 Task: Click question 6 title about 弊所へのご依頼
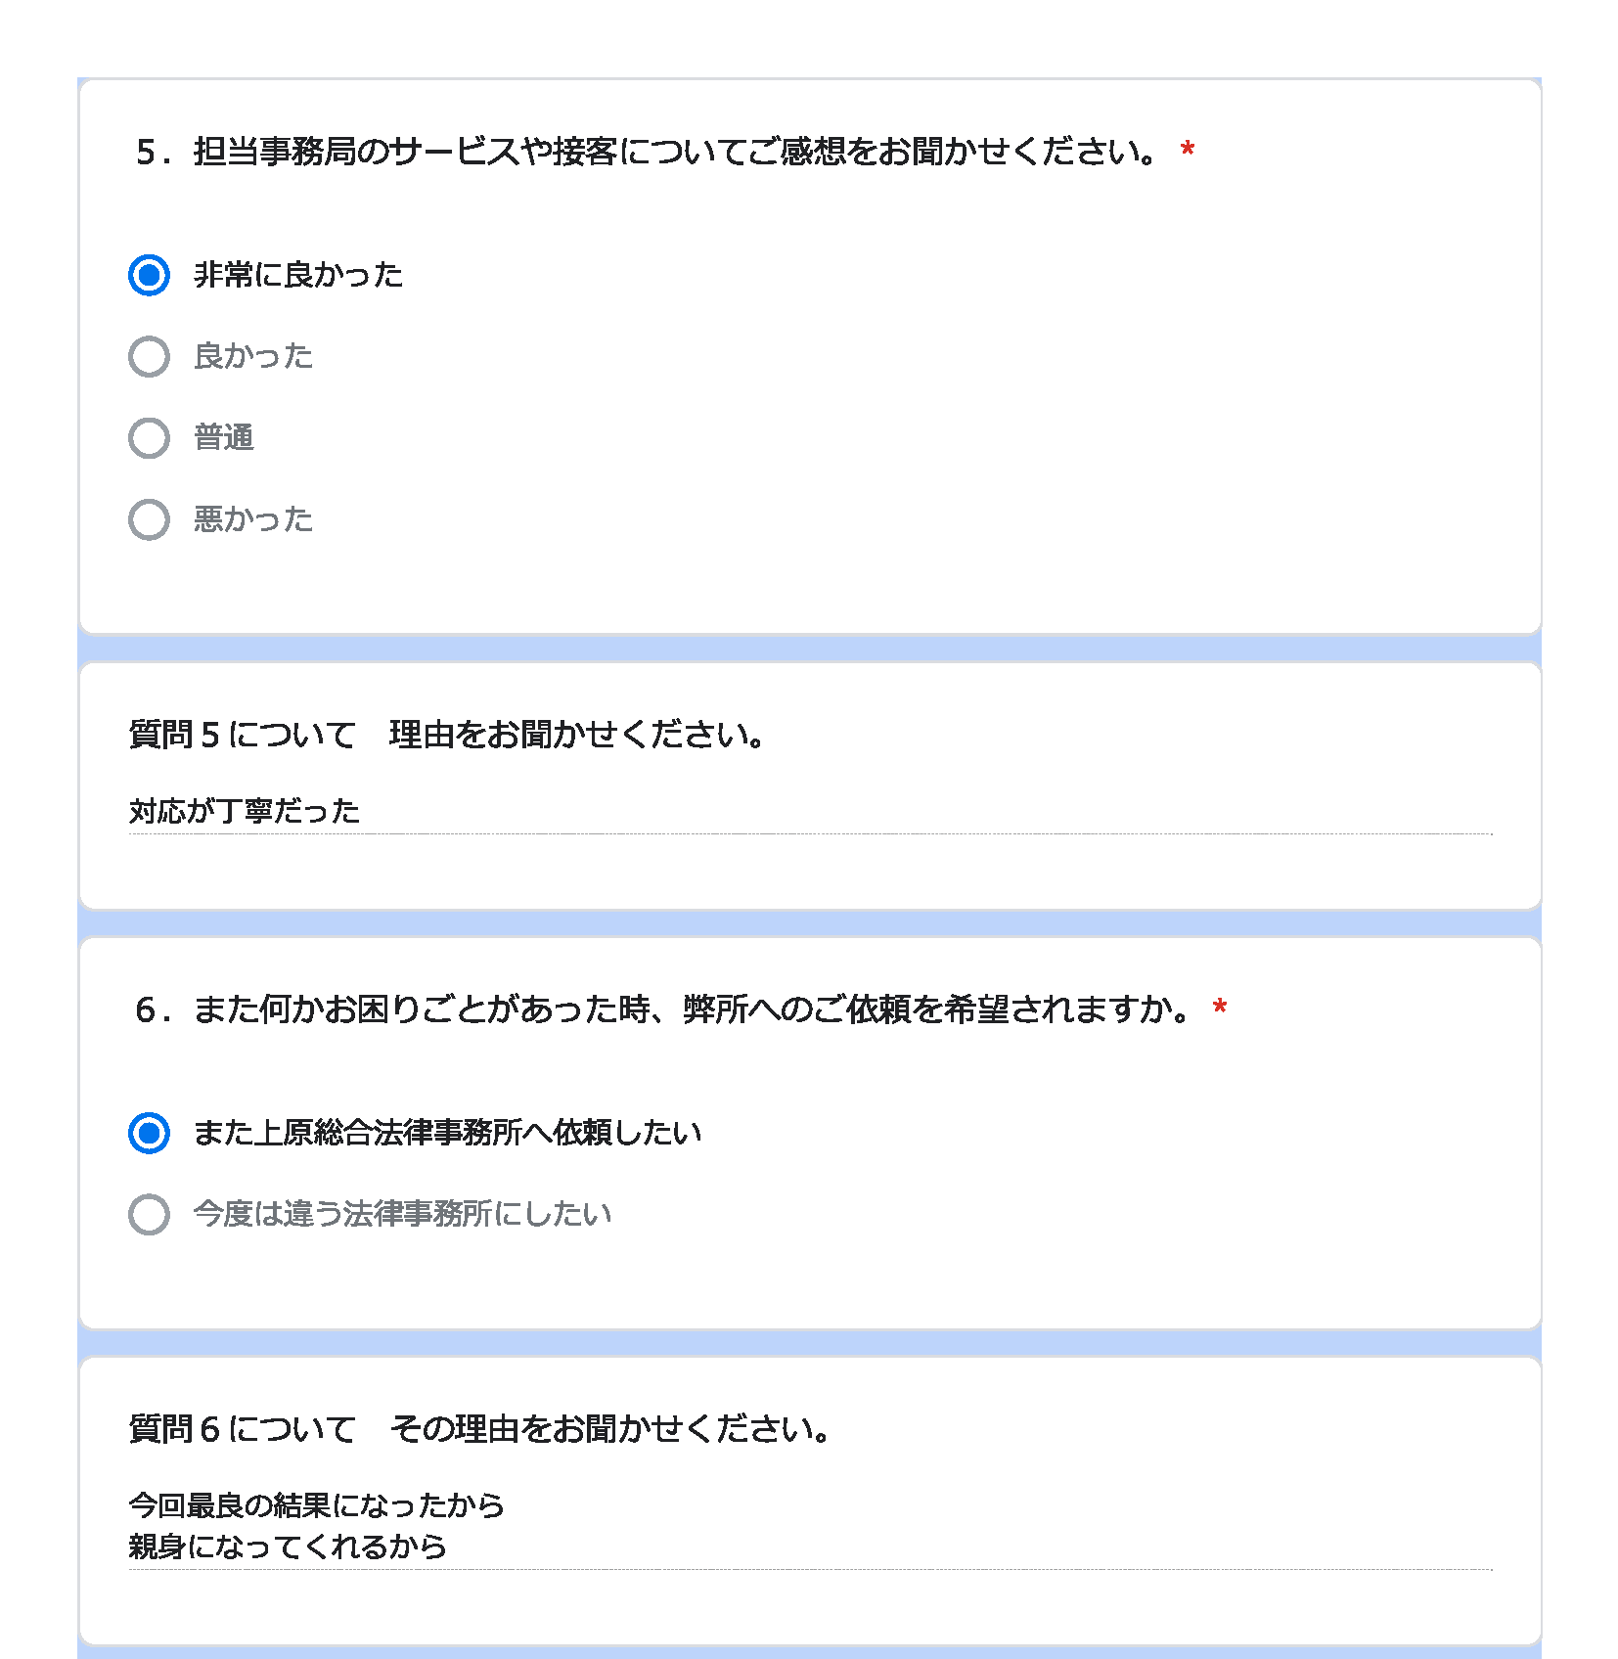point(663,1009)
